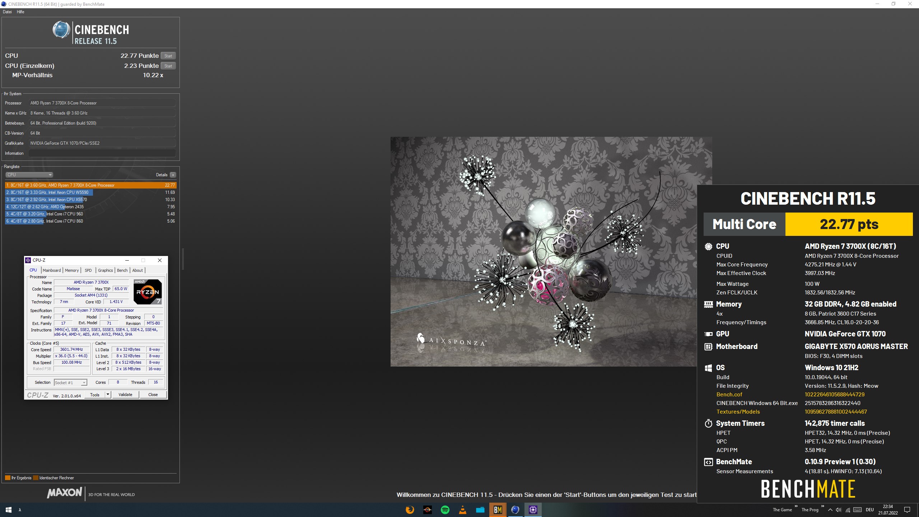Open the notification center
This screenshot has width=919, height=517.
[907, 510]
